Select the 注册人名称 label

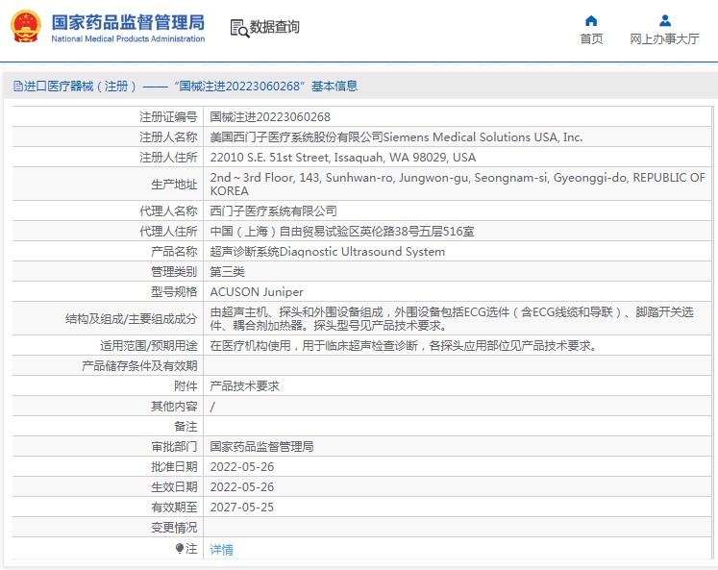click(168, 136)
